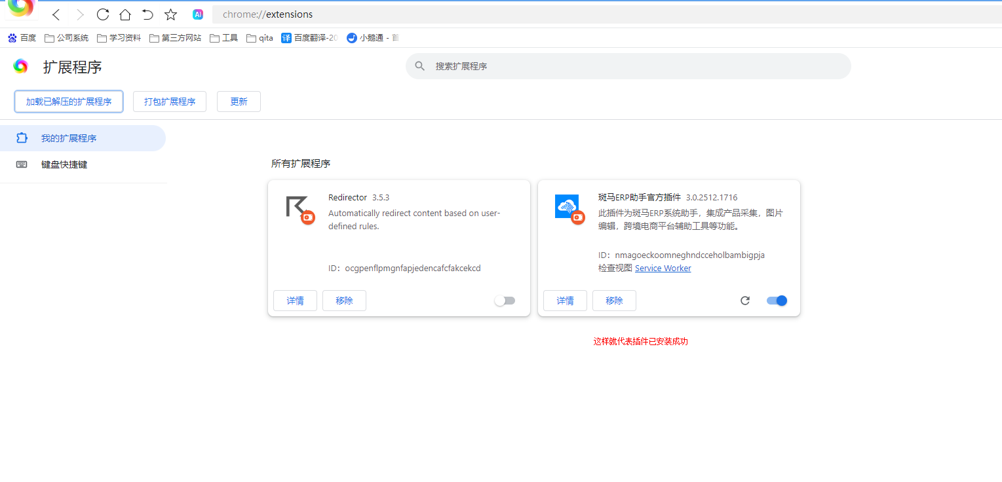
Task: Click the 加载已解压的扩展程序 button
Action: pos(69,102)
